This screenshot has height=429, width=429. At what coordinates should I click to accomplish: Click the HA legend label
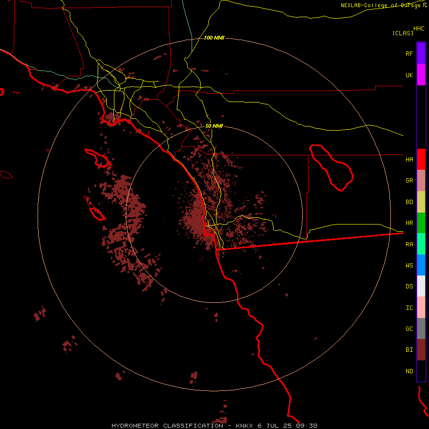pos(409,160)
